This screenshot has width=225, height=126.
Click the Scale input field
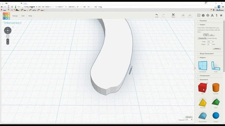(210, 42)
